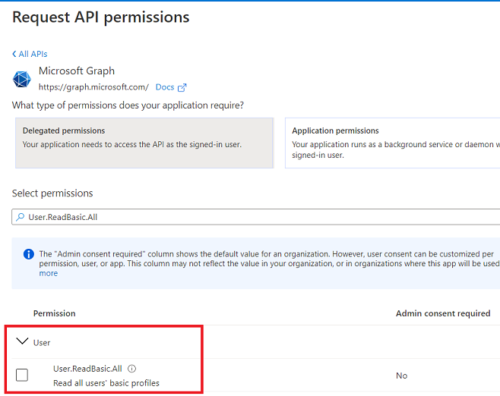The height and width of the screenshot is (396, 500).
Task: Click the Admin consent required column header
Action: tap(443, 313)
